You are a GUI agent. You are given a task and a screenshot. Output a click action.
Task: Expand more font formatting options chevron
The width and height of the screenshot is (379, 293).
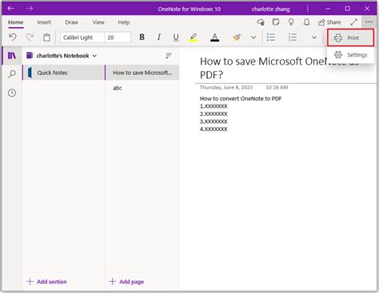point(253,38)
